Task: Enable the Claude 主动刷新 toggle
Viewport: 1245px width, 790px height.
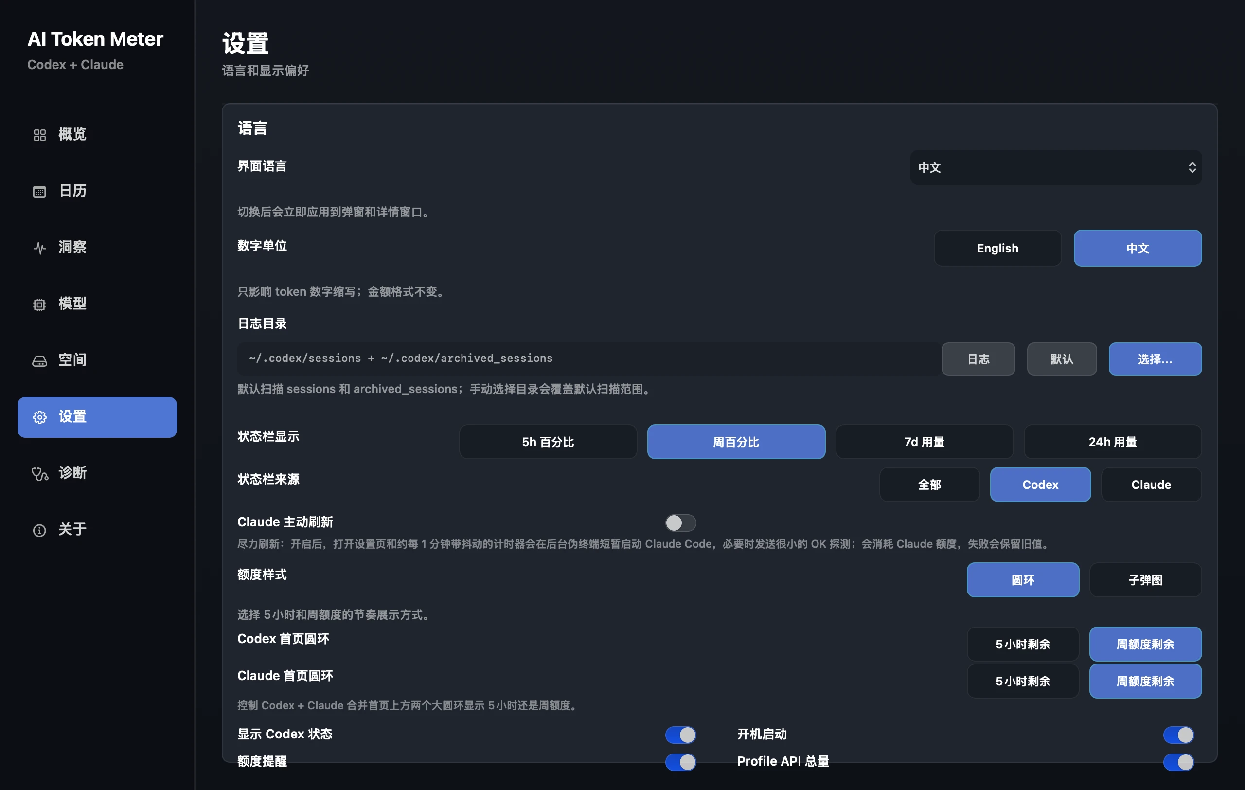Action: [x=680, y=523]
